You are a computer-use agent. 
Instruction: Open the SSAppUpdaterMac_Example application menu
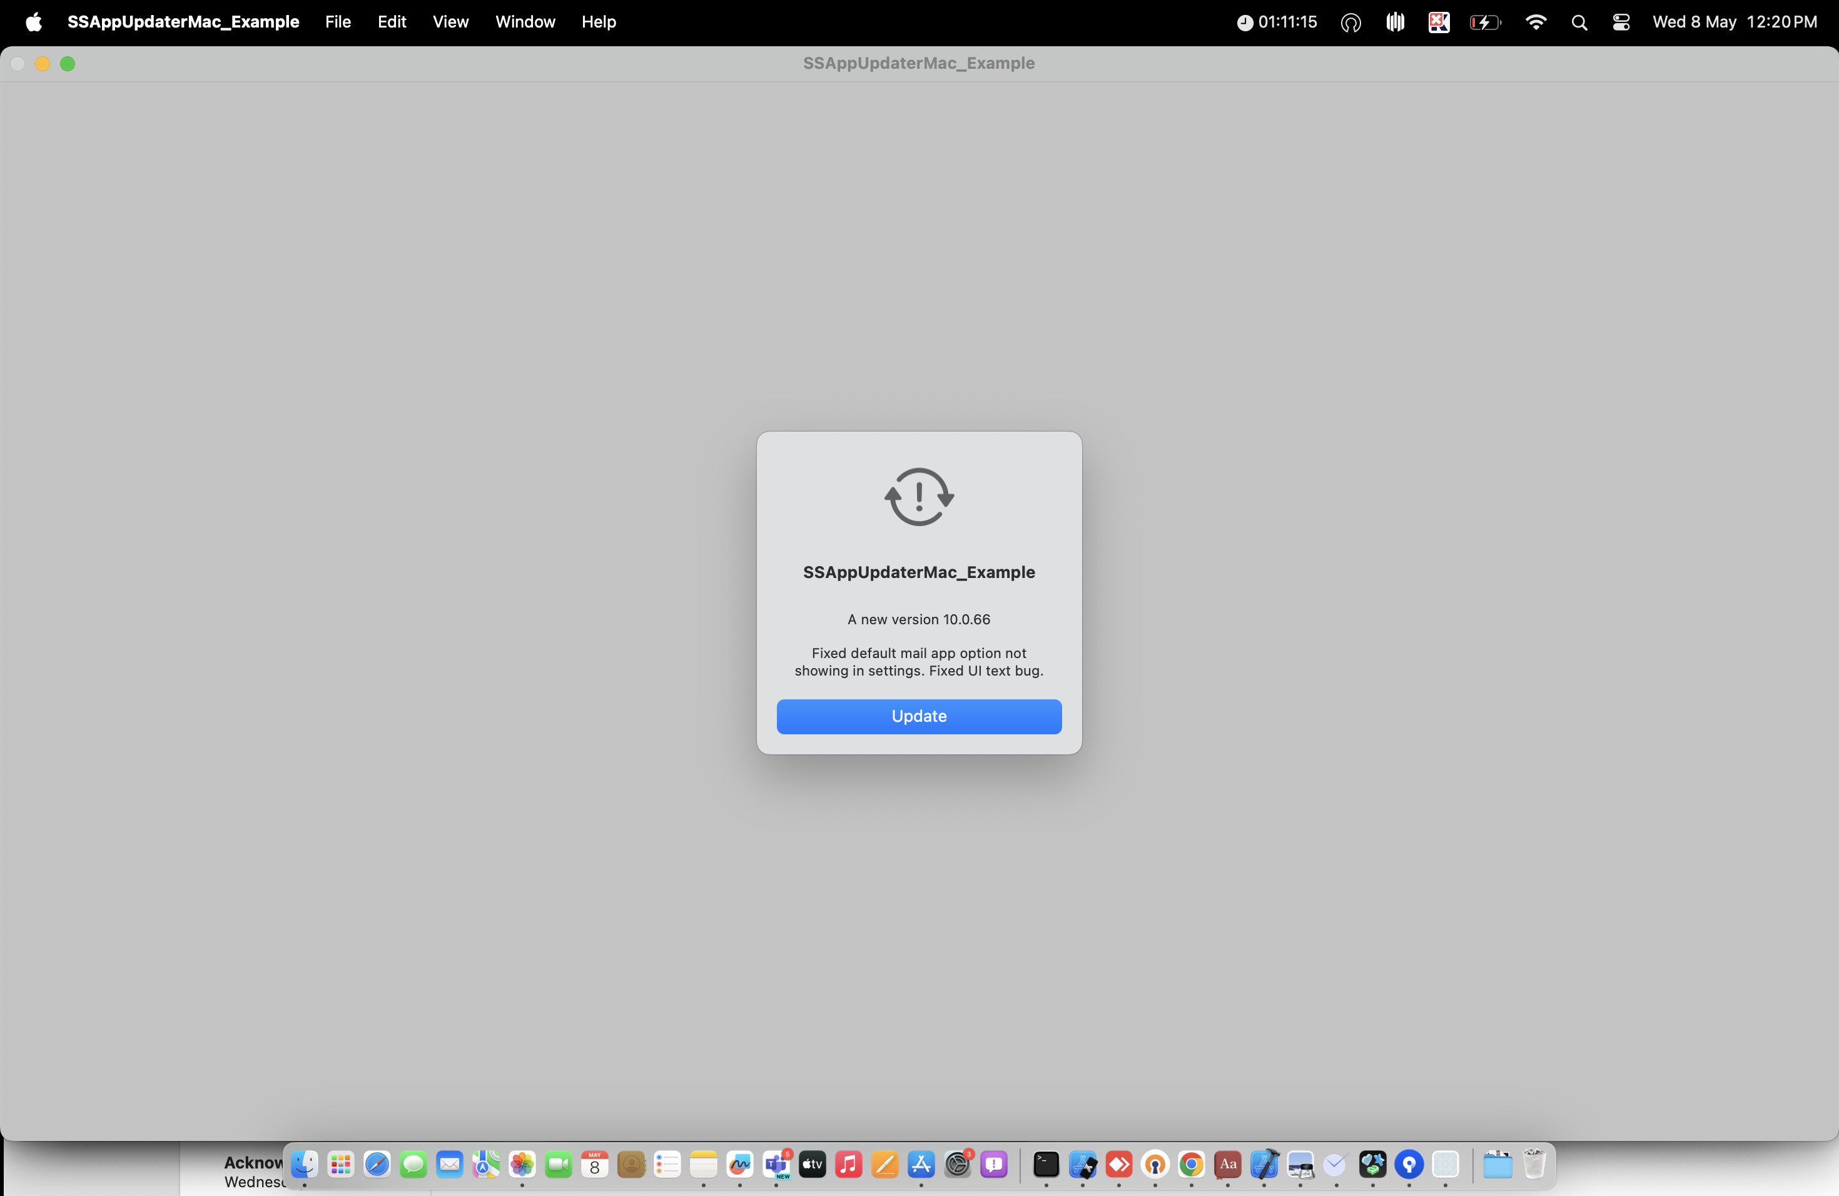point(183,22)
